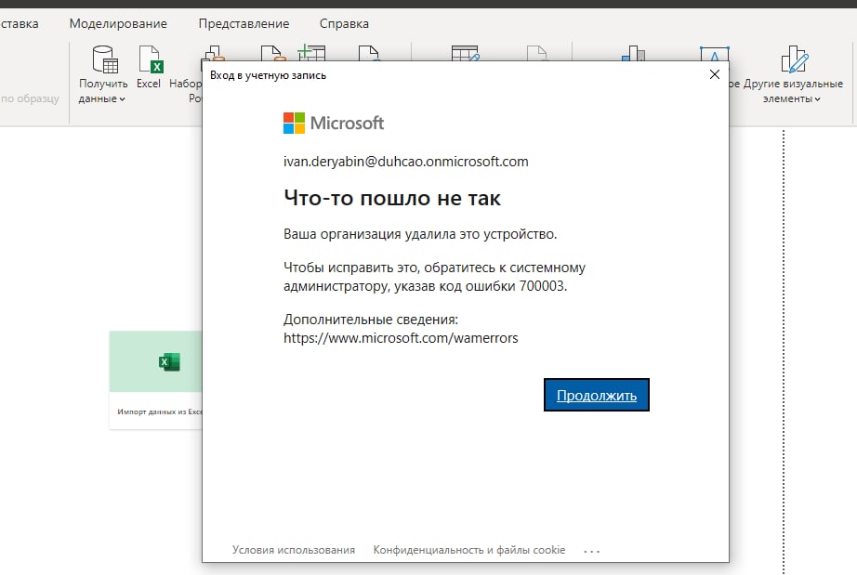Click the wamerrors URL text
Viewport: 857px width, 575px height.
click(401, 338)
